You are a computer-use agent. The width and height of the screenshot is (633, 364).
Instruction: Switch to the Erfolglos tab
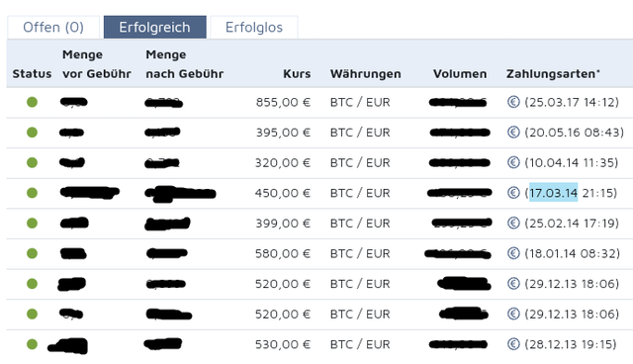click(x=254, y=28)
